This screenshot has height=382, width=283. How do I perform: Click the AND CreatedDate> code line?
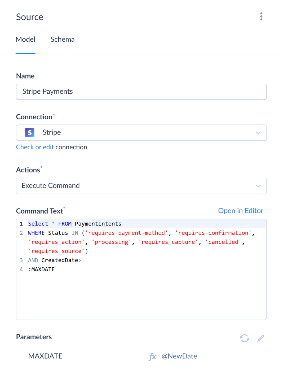55,260
